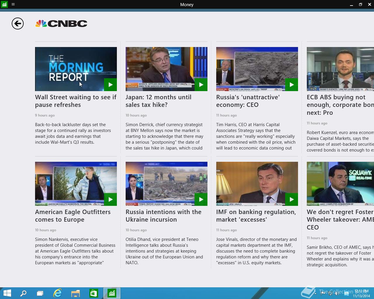Open the hamburger menu in title bar

tap(13, 4)
